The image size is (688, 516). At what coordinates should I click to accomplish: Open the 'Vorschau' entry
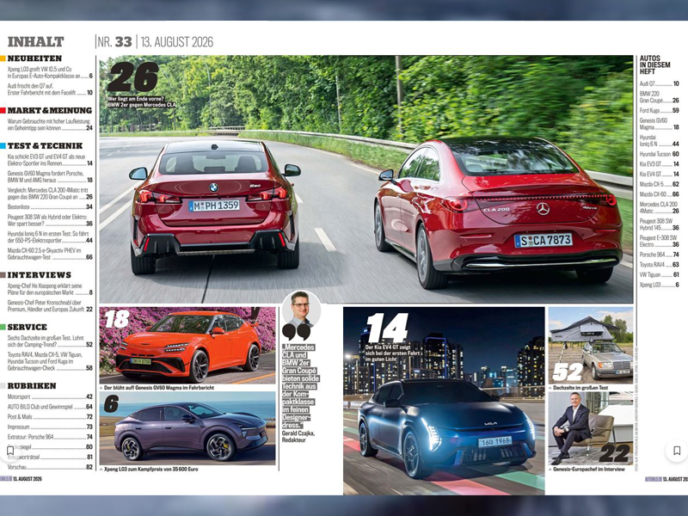[50, 467]
